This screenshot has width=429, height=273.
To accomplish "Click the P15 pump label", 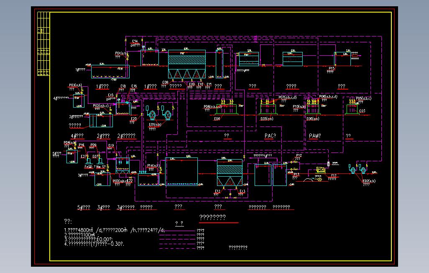I will click(x=332, y=68).
